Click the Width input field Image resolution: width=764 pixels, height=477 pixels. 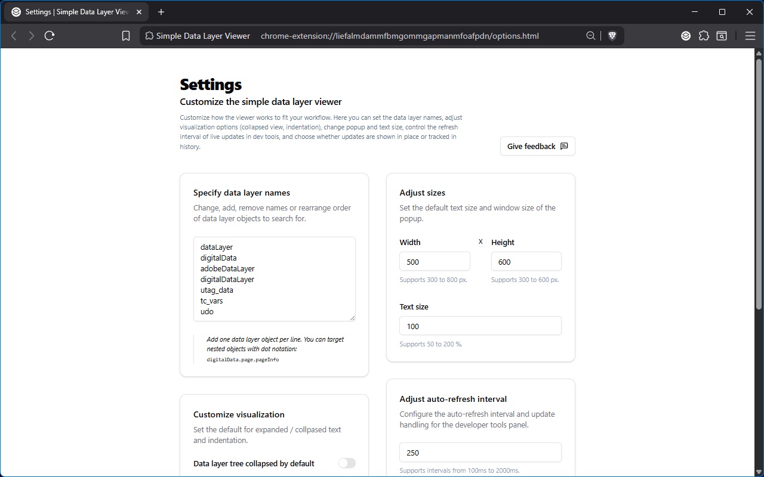435,261
